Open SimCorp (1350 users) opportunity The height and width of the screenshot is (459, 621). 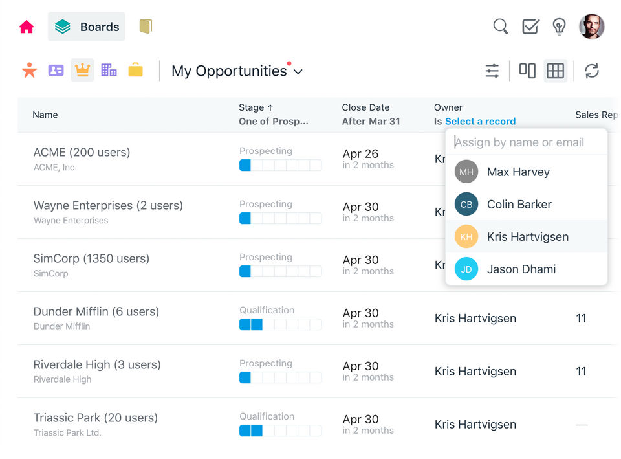click(91, 258)
